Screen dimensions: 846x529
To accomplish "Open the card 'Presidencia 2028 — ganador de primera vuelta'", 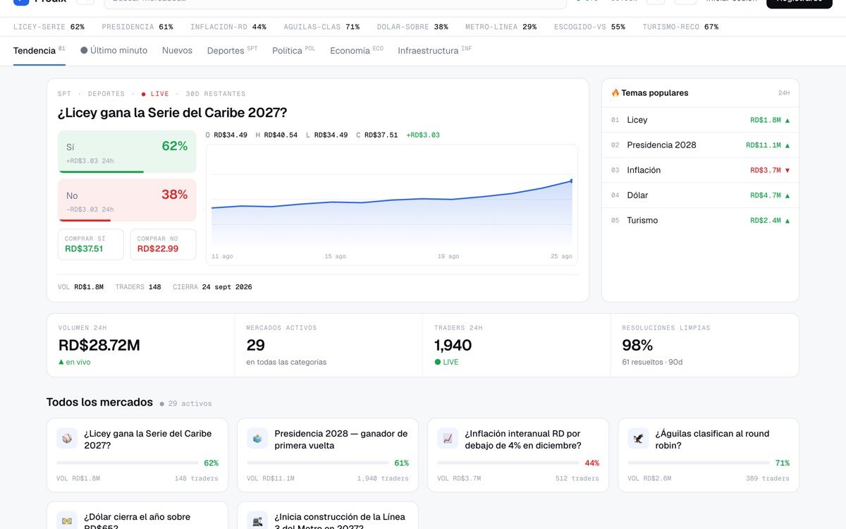I will [x=328, y=455].
